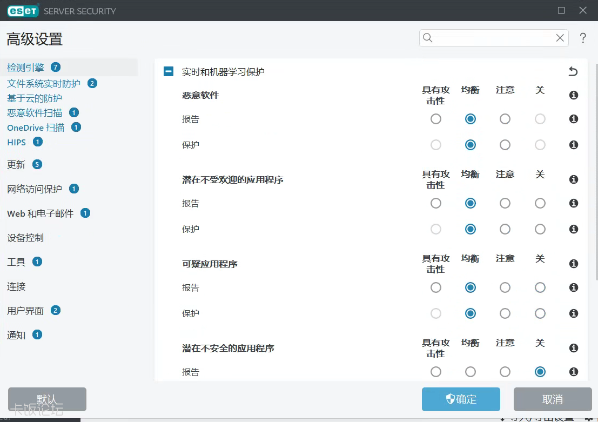
Task: Click info icon for 可疑应用程序 保护 row
Action: click(x=573, y=313)
